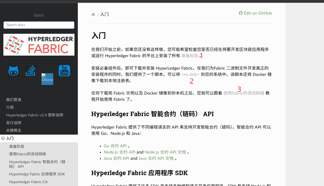
Task: Open 关键概念 in the sidebar
Action: [14, 130]
